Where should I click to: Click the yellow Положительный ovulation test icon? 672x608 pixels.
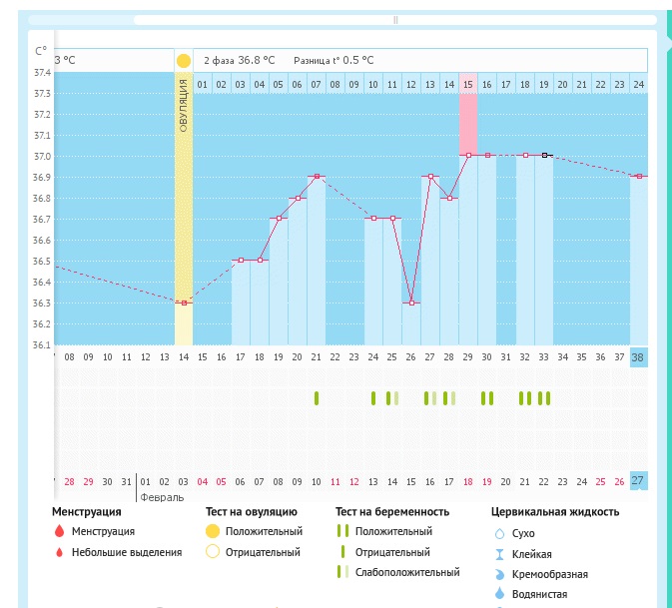point(212,532)
